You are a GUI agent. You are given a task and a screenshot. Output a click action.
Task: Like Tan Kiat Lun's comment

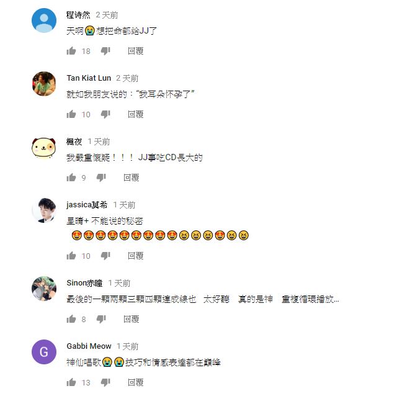tap(71, 114)
